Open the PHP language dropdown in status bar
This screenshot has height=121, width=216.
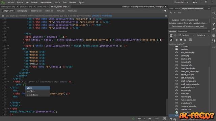(141, 119)
